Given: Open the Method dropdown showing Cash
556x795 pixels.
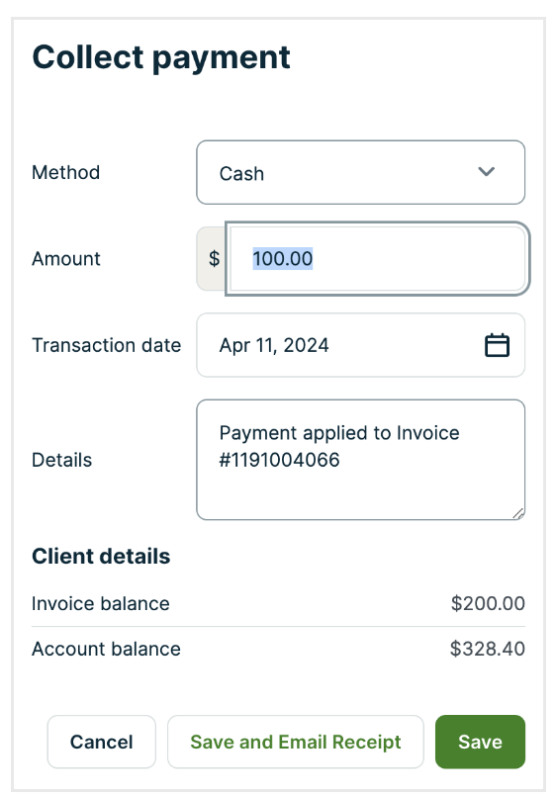Looking at the screenshot, I should pos(361,172).
